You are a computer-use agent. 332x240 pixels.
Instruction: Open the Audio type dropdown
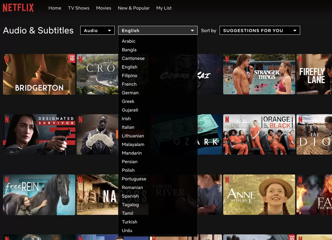(97, 30)
